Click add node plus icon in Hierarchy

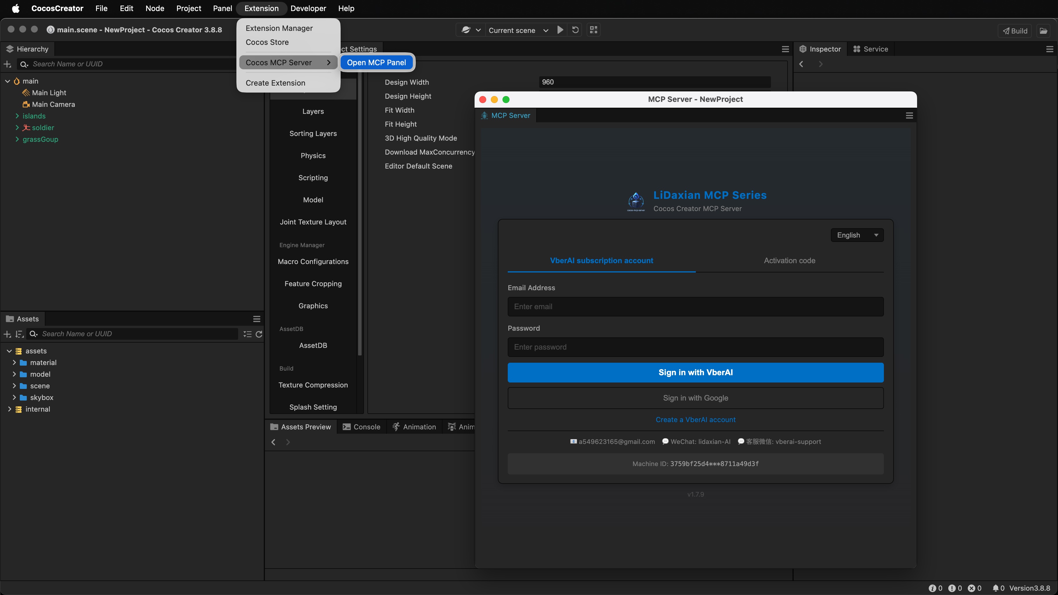[7, 64]
